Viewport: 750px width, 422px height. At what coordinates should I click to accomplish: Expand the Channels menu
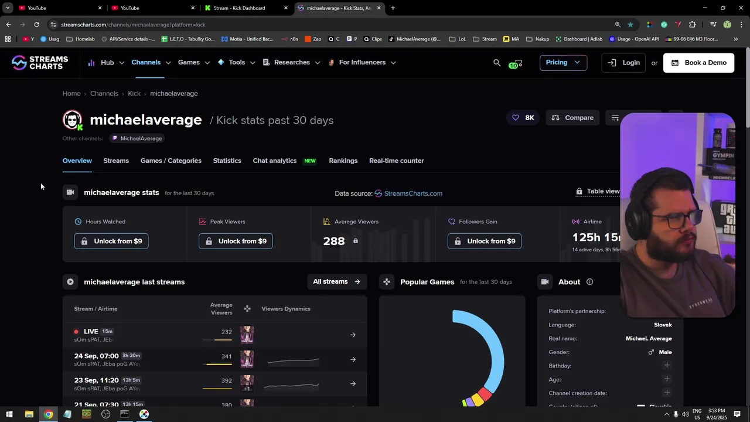point(151,63)
